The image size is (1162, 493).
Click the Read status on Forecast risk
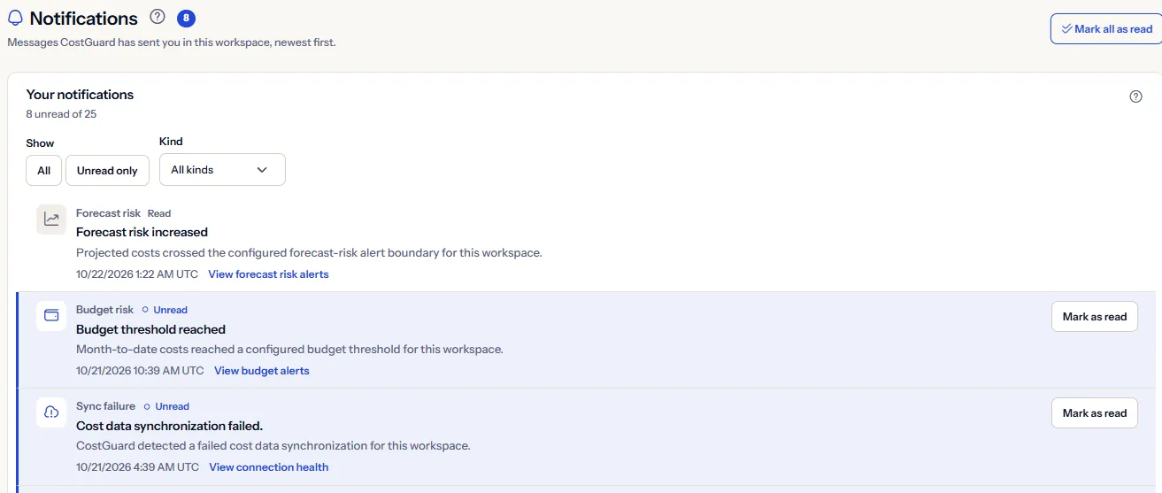(159, 213)
